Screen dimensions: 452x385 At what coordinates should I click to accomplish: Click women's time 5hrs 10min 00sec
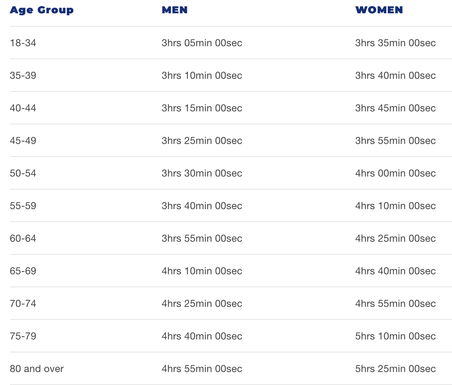[395, 336]
